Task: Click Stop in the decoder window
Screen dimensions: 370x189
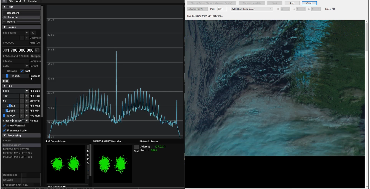Action: [292, 3]
